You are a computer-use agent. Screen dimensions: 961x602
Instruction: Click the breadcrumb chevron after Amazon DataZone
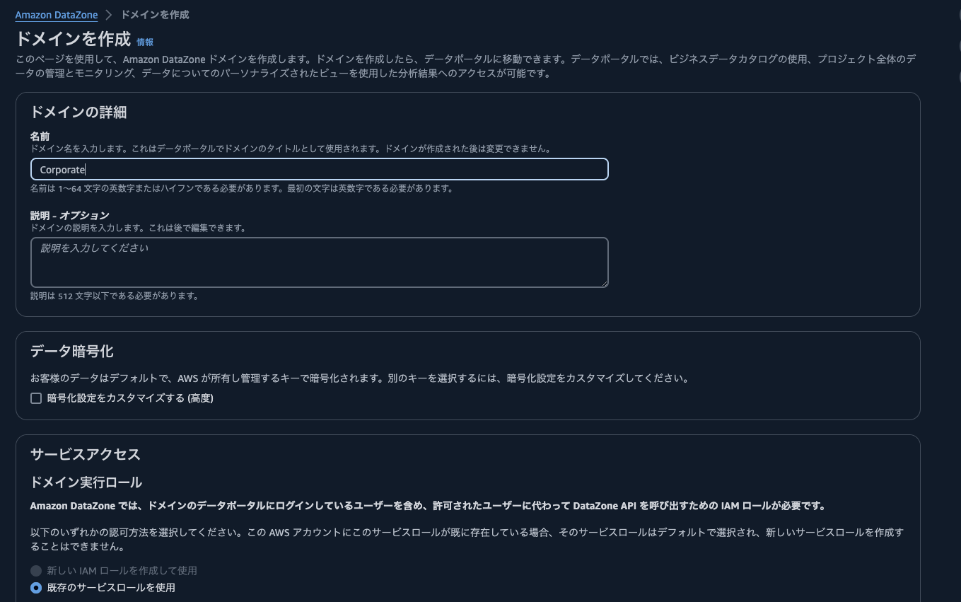coord(108,14)
